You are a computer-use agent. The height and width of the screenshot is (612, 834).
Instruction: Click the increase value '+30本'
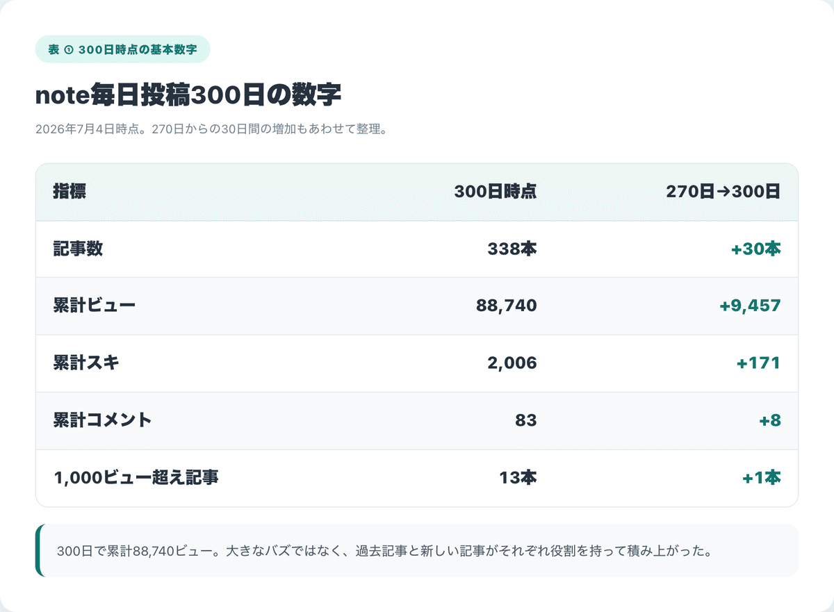pyautogui.click(x=756, y=249)
